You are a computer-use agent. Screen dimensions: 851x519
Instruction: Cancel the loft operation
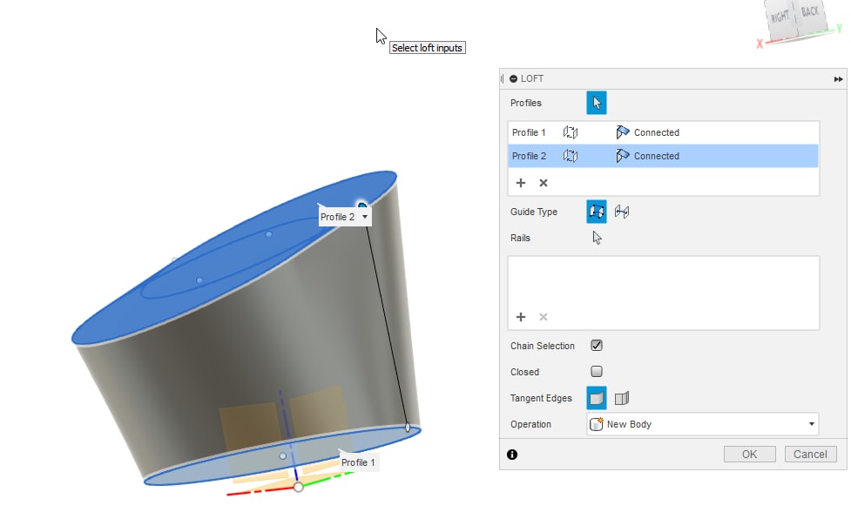coord(810,454)
